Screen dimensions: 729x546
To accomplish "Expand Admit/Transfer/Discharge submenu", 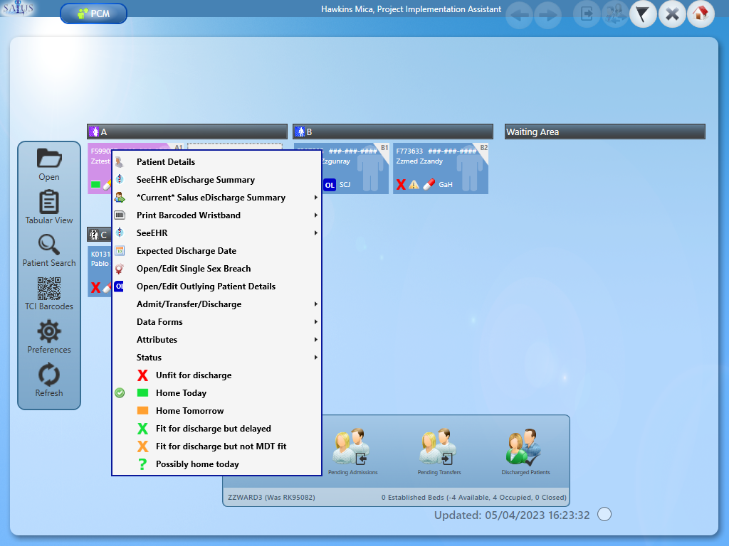I will coord(216,304).
